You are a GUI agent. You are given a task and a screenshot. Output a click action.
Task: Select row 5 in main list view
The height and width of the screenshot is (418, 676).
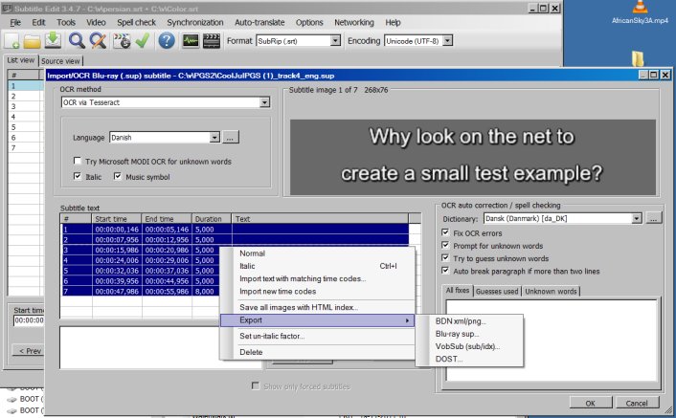tap(26, 127)
